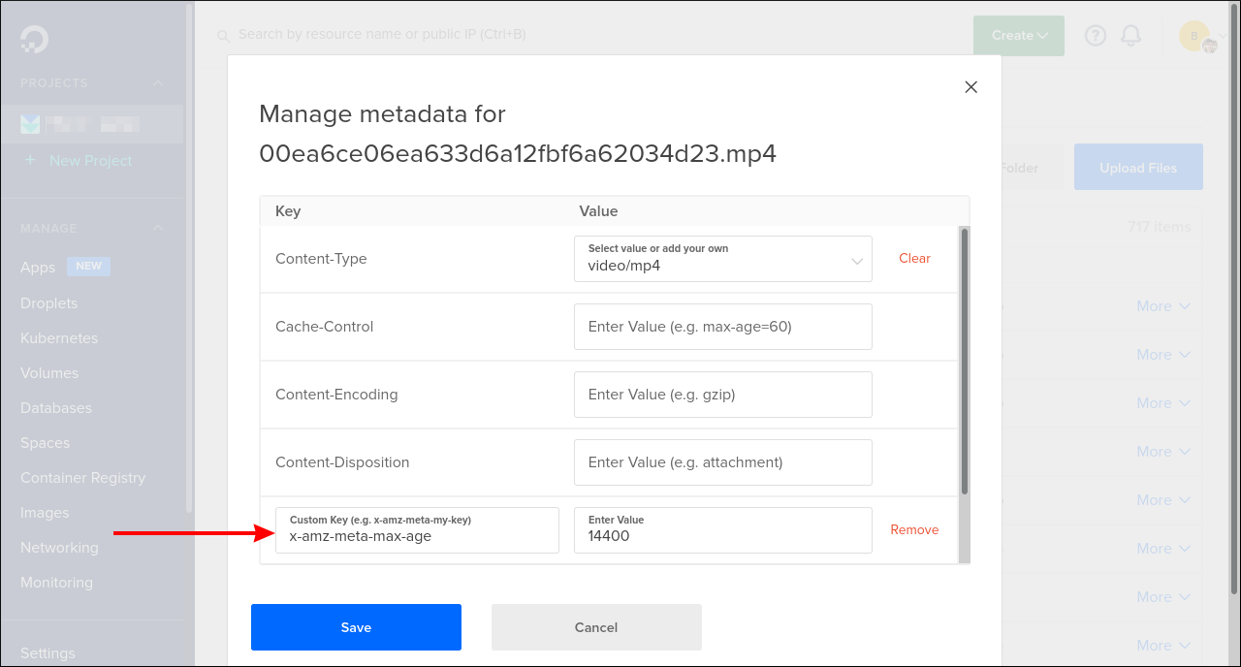The image size is (1241, 667).
Task: Click the search magnifier icon
Action: pos(223,35)
